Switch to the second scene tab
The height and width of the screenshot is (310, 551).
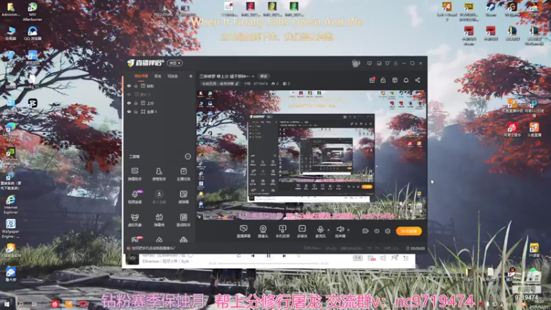[x=158, y=76]
